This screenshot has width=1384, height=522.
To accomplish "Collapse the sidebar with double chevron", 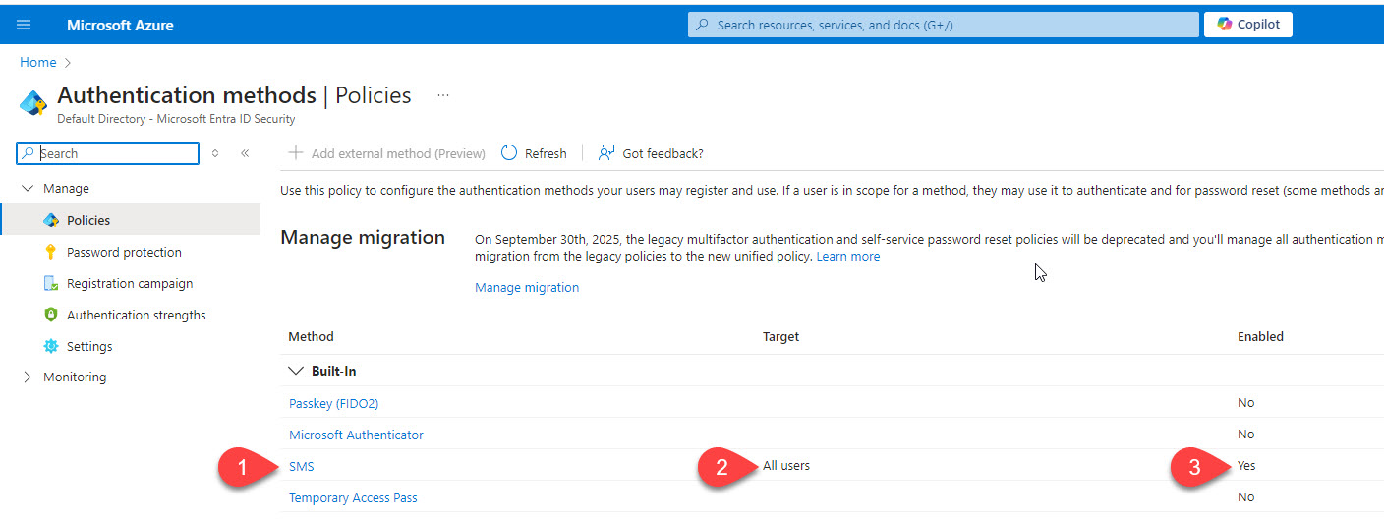I will [x=245, y=153].
